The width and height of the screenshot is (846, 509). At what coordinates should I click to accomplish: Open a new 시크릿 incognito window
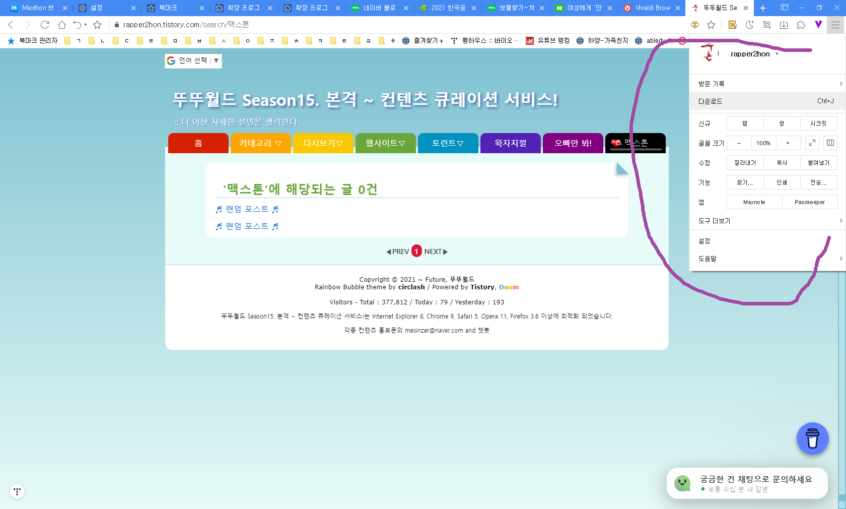[x=818, y=123]
